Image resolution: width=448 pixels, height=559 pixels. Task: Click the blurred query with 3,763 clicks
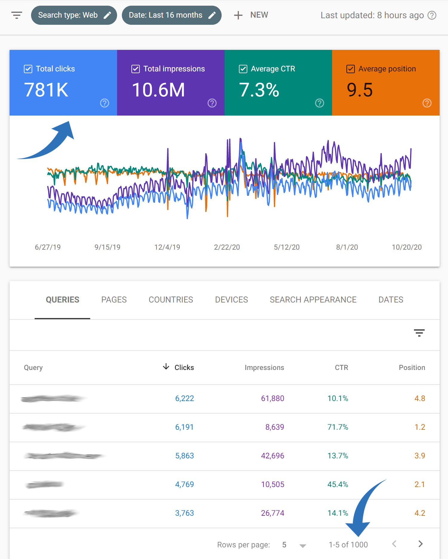51,513
